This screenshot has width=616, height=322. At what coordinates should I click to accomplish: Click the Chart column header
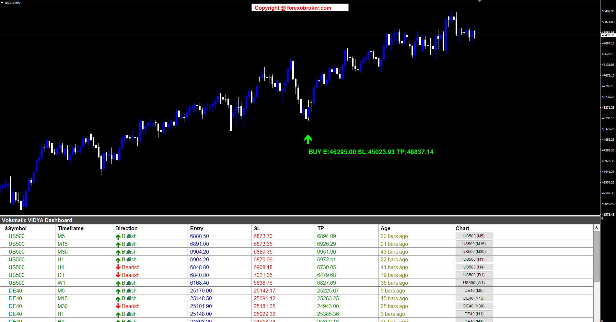[x=523, y=228]
